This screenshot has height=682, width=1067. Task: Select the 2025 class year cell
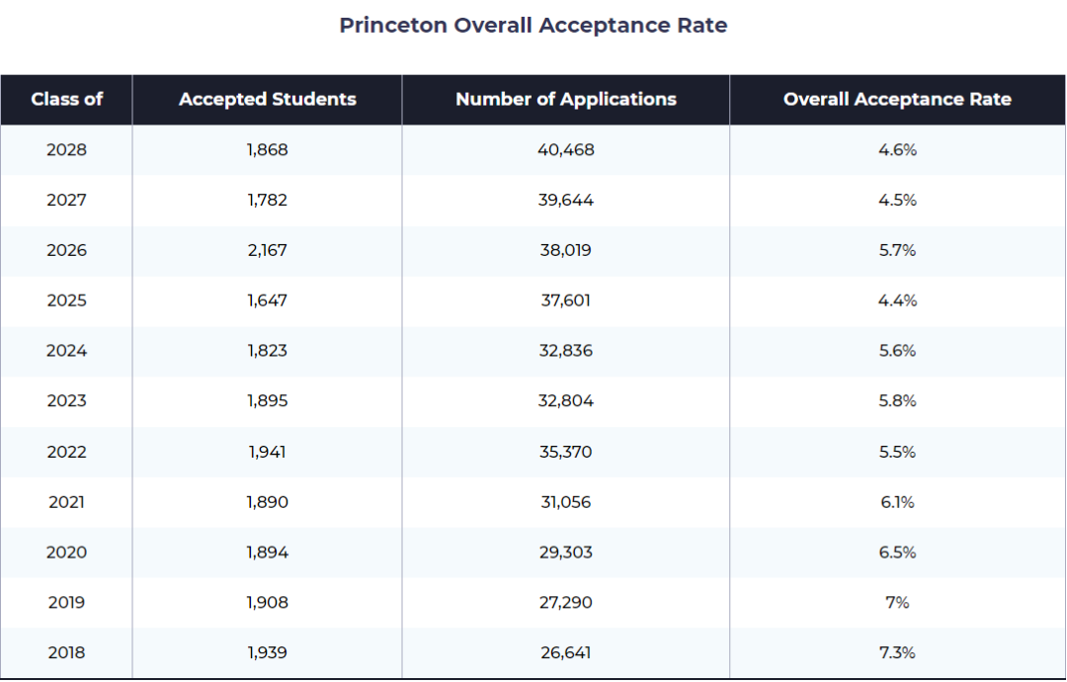(67, 300)
